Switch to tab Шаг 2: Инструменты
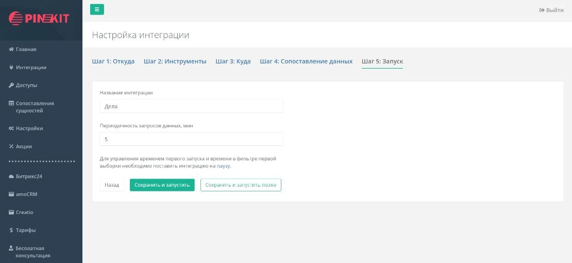This screenshot has width=572, height=263. click(x=175, y=61)
